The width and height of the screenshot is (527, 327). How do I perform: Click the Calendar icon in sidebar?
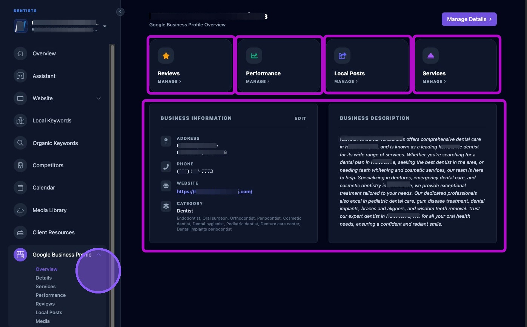(x=20, y=188)
